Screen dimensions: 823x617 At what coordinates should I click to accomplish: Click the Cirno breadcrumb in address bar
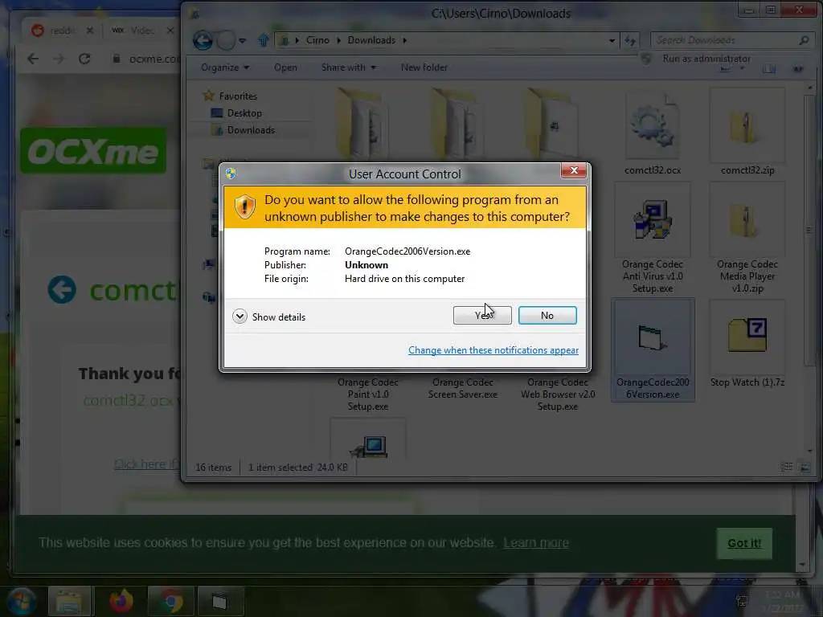coord(317,40)
